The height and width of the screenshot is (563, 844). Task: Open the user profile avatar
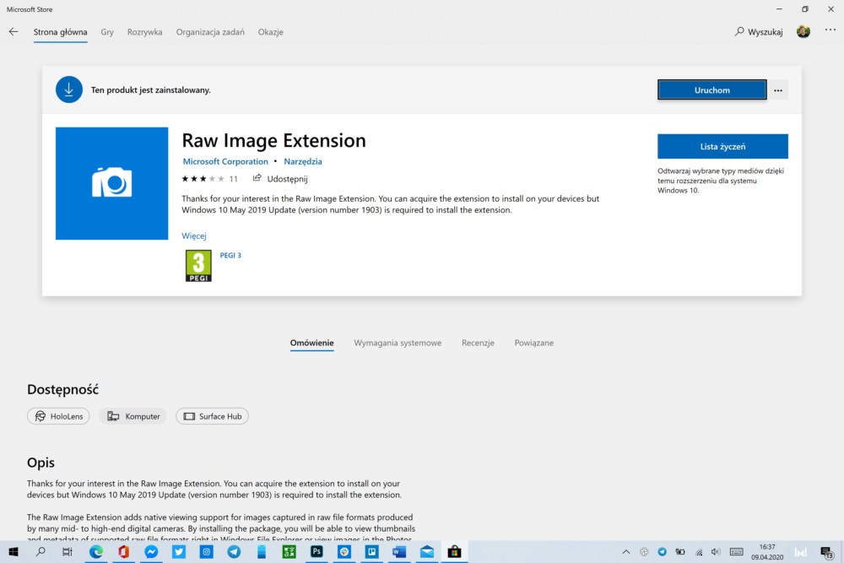(803, 32)
